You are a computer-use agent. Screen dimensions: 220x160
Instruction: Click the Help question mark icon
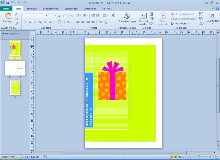217,9
